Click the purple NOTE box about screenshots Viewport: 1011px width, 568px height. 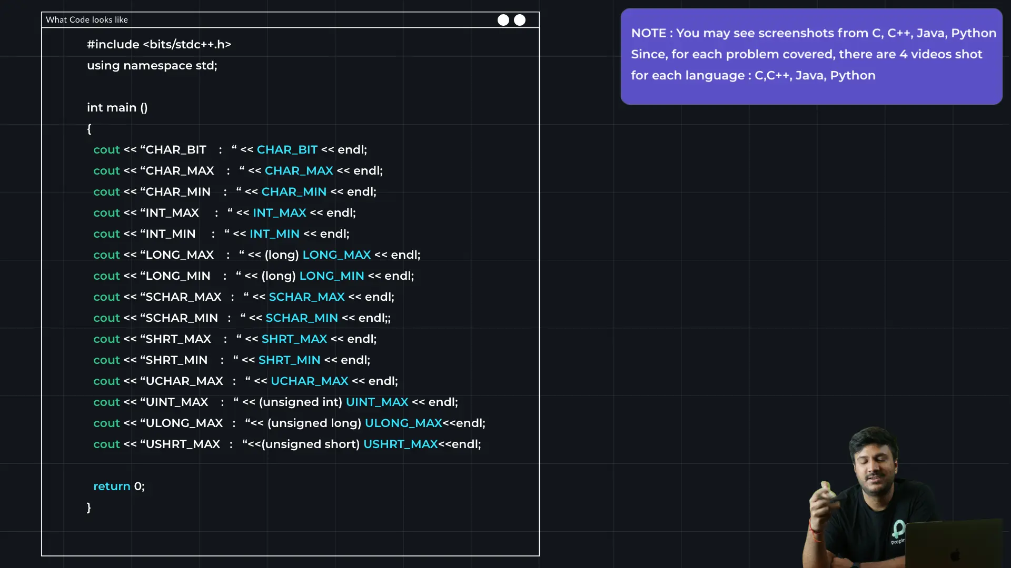click(x=811, y=56)
